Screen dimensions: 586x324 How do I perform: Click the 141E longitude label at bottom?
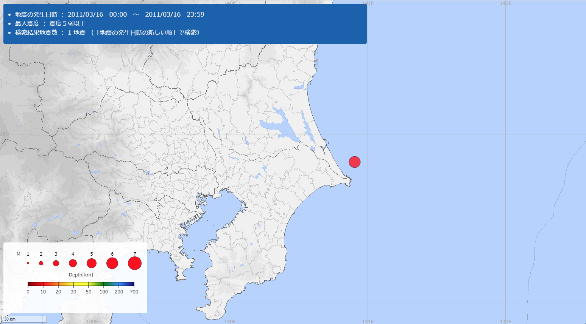pyautogui.click(x=368, y=321)
